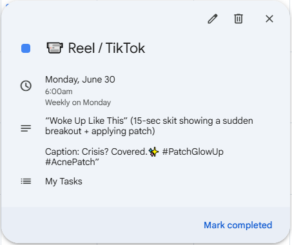Click the Monday, June 30 date
This screenshot has width=292, height=245.
(80, 79)
